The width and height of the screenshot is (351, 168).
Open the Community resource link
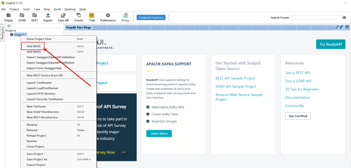point(294,106)
